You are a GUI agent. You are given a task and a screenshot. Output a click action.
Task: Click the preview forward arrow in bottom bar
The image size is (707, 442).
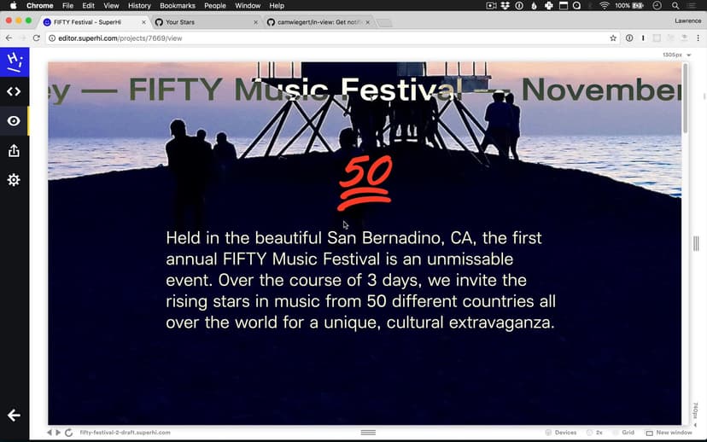click(x=58, y=433)
